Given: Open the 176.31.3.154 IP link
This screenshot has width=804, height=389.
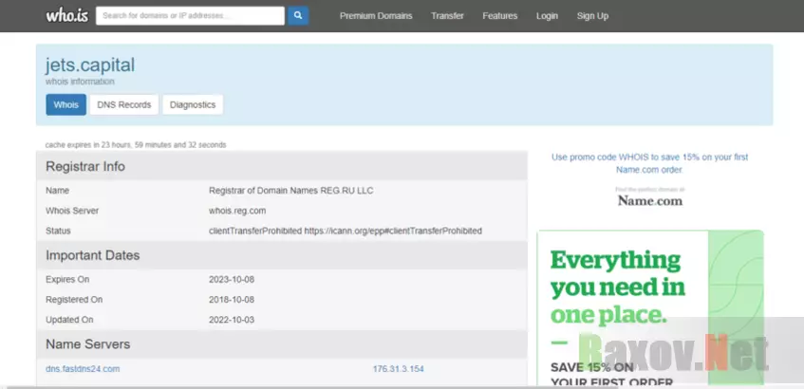Looking at the screenshot, I should (x=399, y=369).
